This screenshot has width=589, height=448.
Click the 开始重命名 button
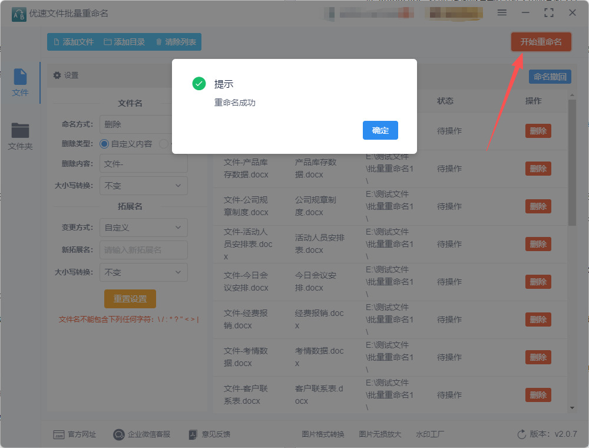(541, 42)
